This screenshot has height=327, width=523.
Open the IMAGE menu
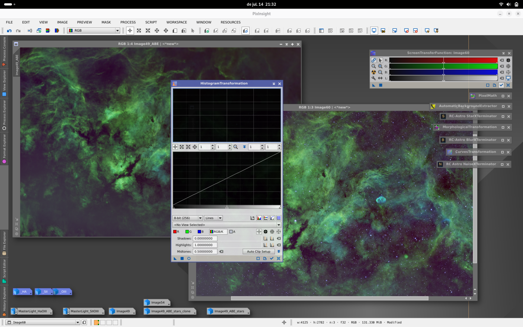(62, 22)
